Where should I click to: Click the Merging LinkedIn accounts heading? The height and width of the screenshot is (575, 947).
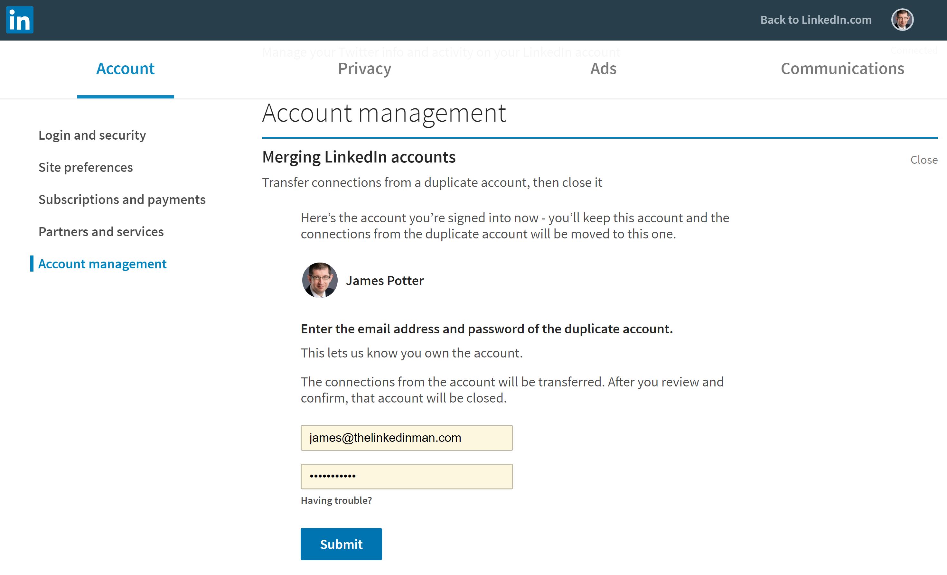coord(359,157)
